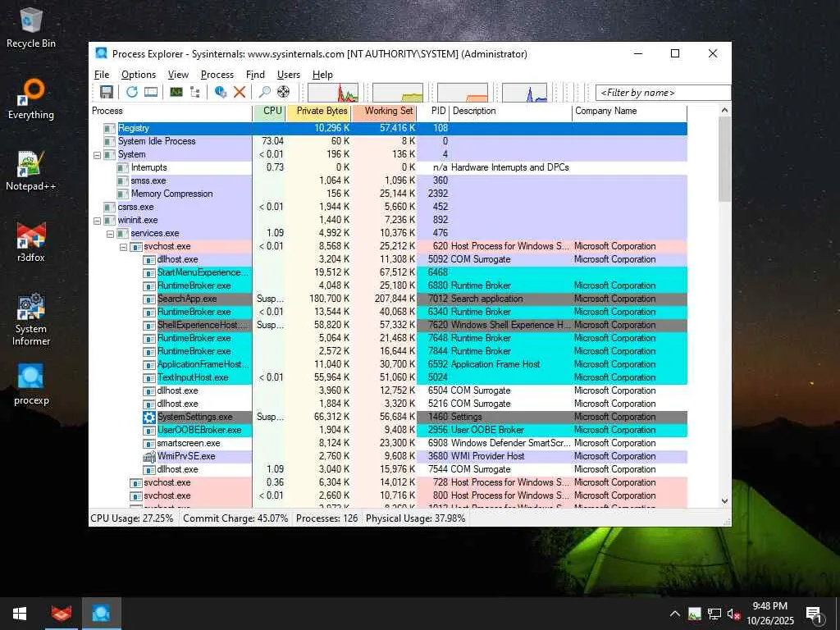Select the TextInputHost.exe process
The image size is (840, 630).
click(193, 377)
